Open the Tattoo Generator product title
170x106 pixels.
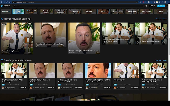point(119,80)
